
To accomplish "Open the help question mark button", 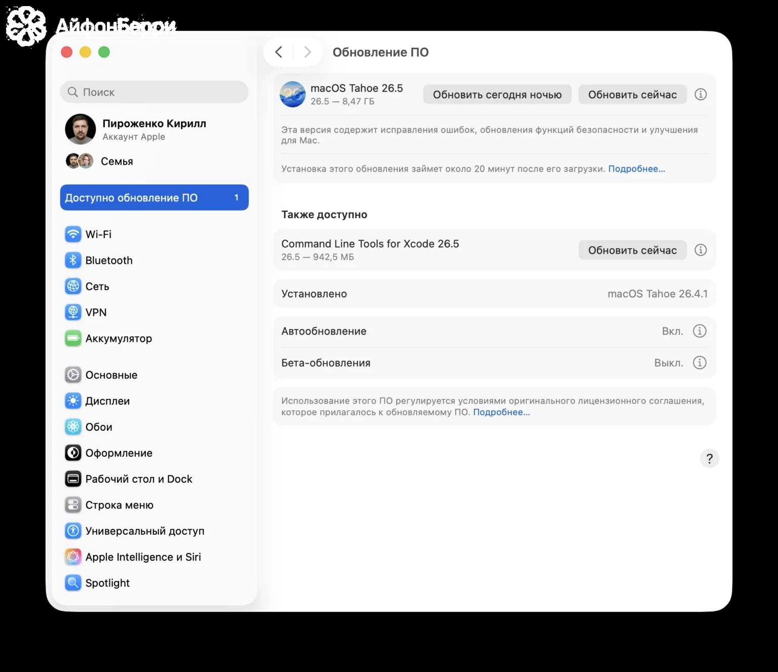I will click(710, 458).
